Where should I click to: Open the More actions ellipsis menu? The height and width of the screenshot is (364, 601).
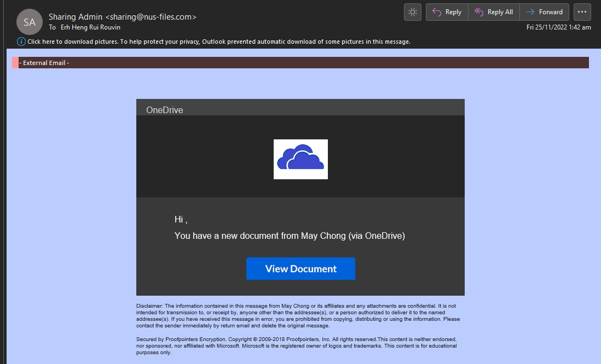(582, 12)
